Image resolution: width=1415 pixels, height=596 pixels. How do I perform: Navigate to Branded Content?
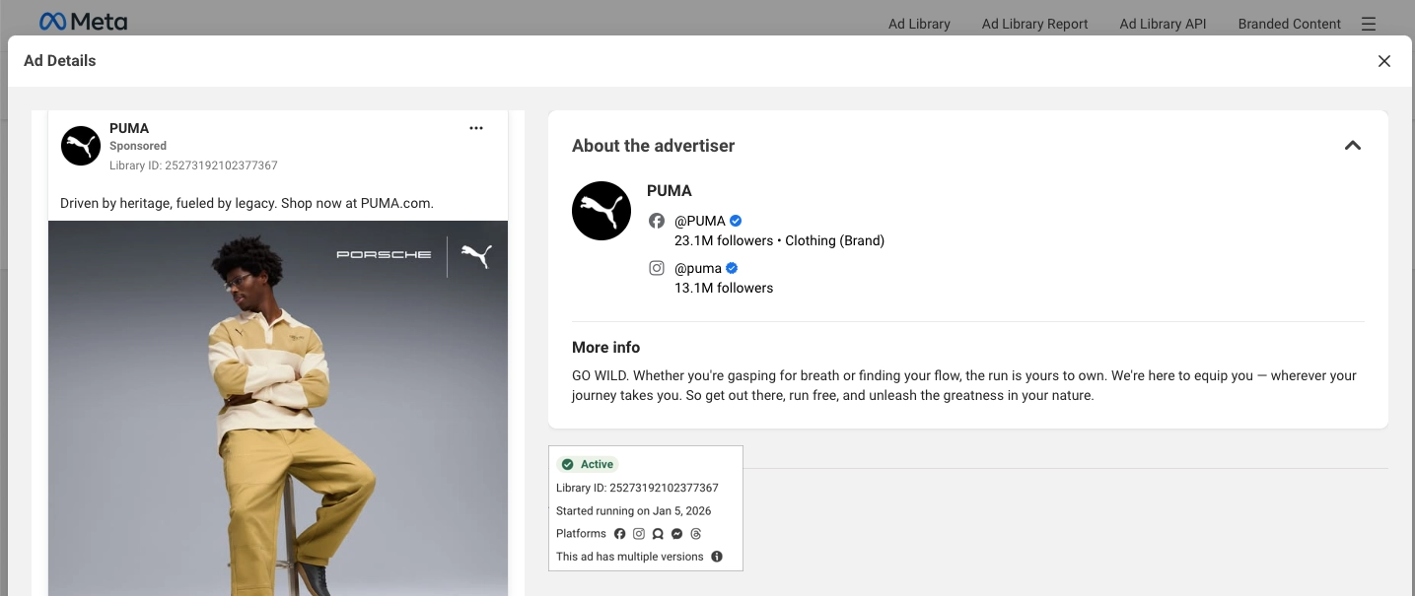click(x=1289, y=24)
